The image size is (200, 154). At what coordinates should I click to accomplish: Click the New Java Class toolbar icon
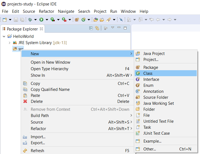pos(84,20)
